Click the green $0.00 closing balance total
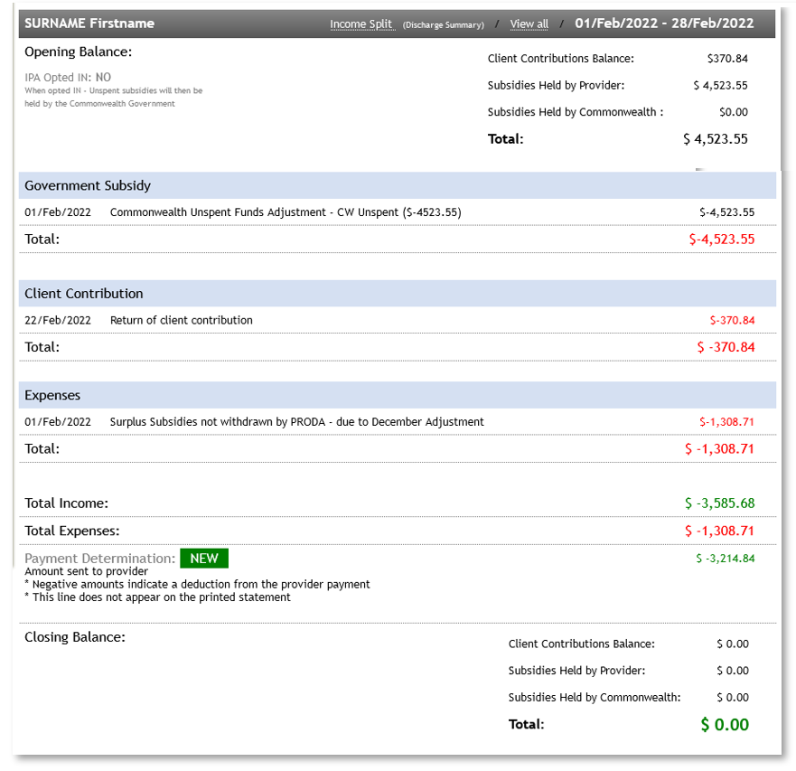Screen dimensions: 796x771 point(725,724)
